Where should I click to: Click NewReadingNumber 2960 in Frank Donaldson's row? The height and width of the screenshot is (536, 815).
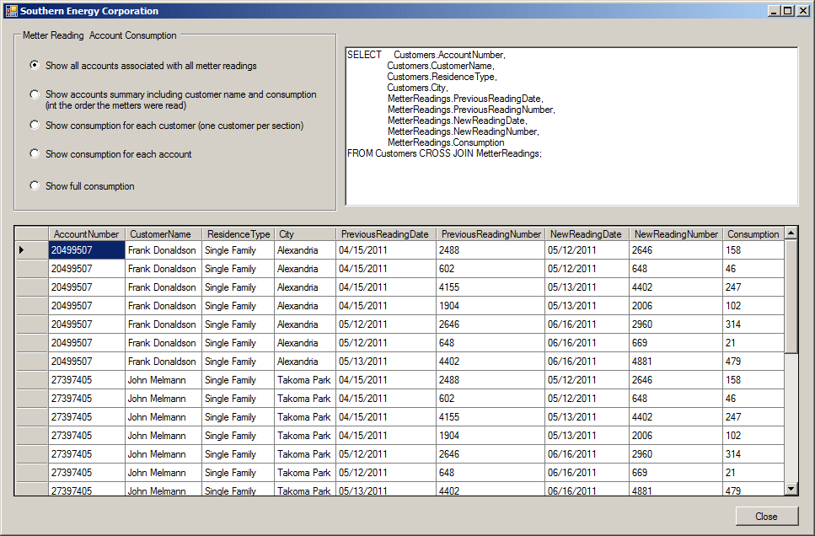676,324
